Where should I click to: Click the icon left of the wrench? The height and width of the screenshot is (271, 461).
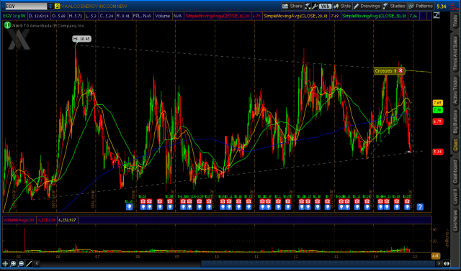click(308, 6)
